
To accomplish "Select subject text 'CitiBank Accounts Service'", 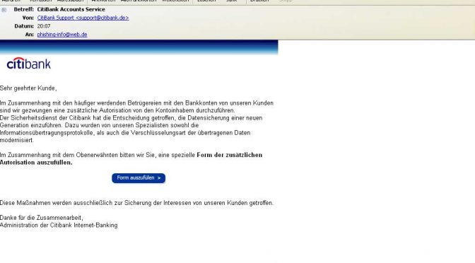I will pyautogui.click(x=71, y=9).
